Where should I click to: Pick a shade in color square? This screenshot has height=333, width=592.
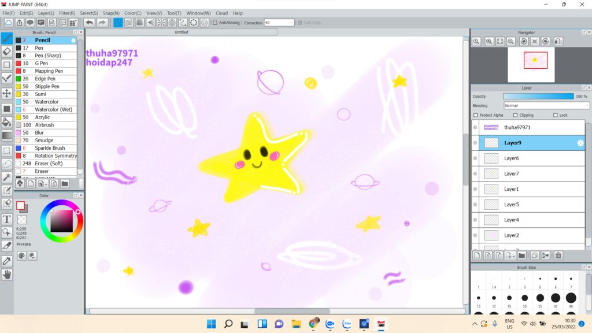pos(61,221)
